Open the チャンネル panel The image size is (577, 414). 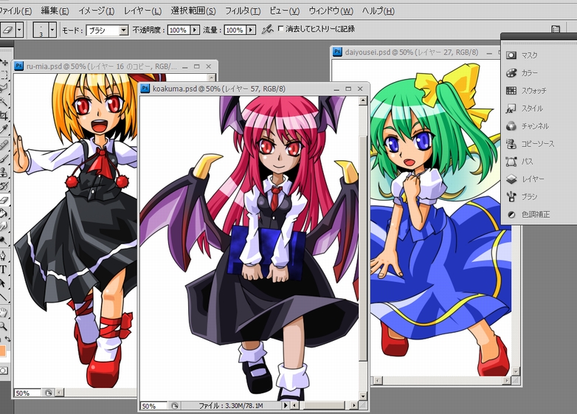[528, 126]
